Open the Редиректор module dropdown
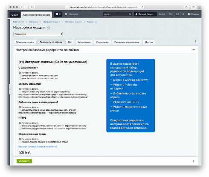Screen dimensions: 209x177 (x=38, y=34)
